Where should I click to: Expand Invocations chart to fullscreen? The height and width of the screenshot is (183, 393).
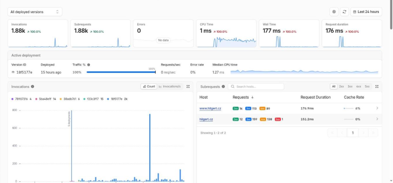coord(188,87)
